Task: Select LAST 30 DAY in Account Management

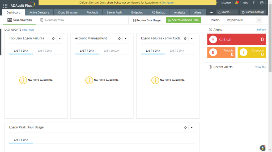Action: tap(112, 51)
